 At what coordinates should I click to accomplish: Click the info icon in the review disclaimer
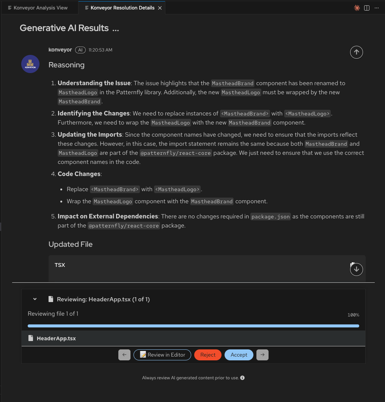[242, 377]
